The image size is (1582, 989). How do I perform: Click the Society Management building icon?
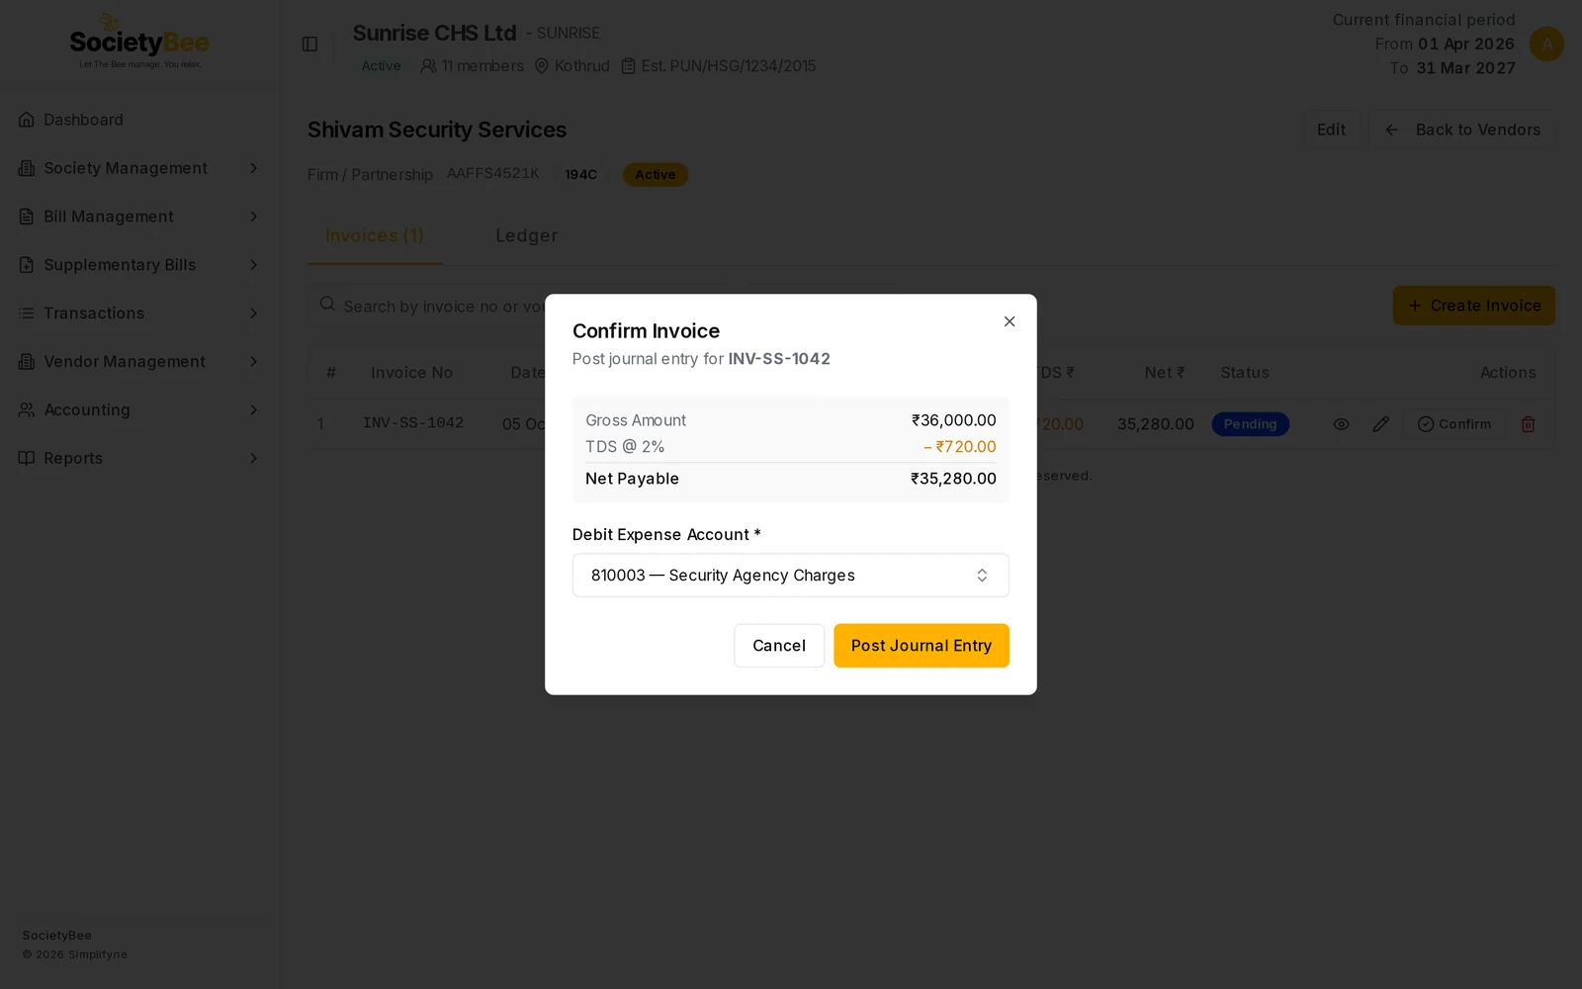[27, 168]
